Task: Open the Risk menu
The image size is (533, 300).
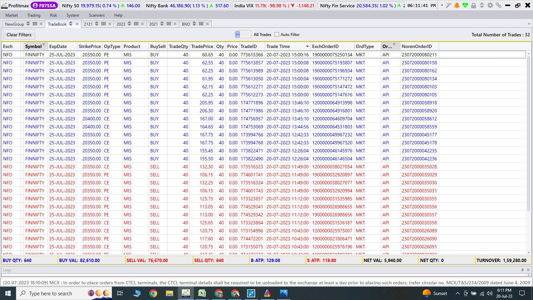Action: pyautogui.click(x=54, y=15)
